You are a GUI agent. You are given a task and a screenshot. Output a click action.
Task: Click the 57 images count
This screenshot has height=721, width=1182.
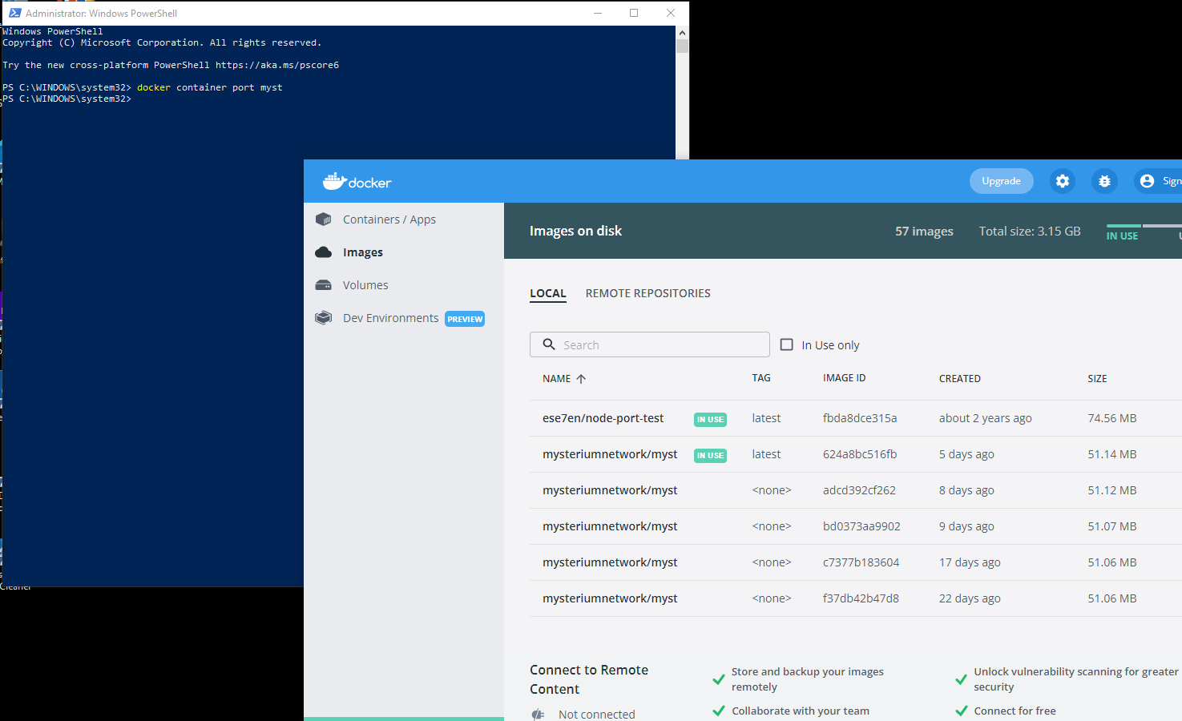pyautogui.click(x=924, y=232)
